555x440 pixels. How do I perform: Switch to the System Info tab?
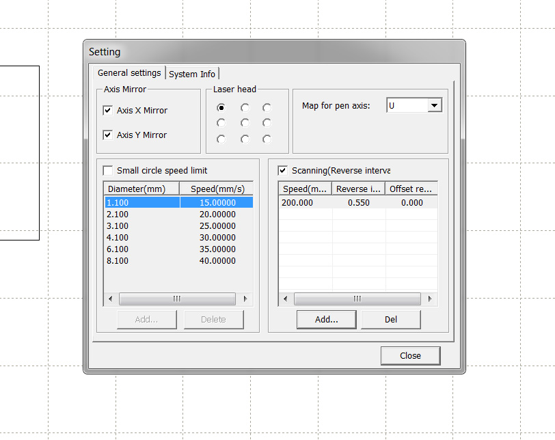[x=192, y=74]
